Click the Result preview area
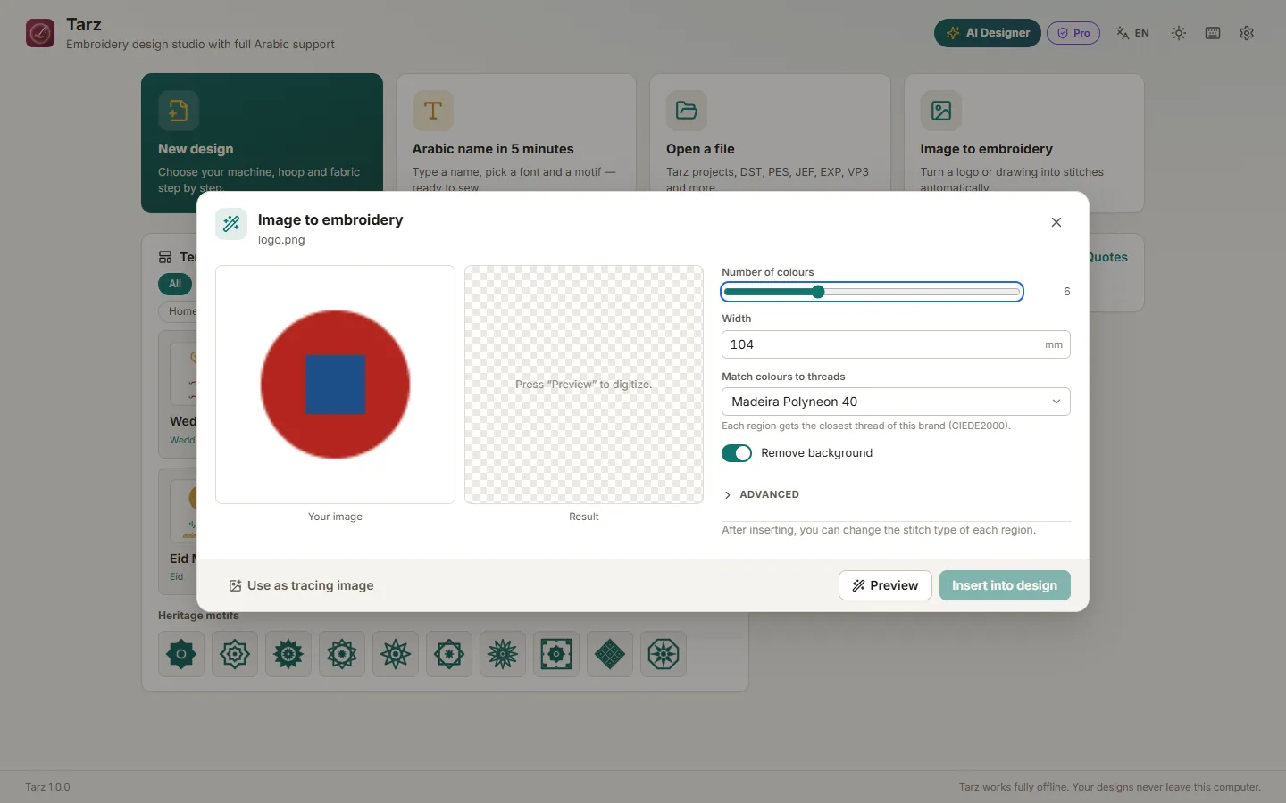 tap(584, 385)
